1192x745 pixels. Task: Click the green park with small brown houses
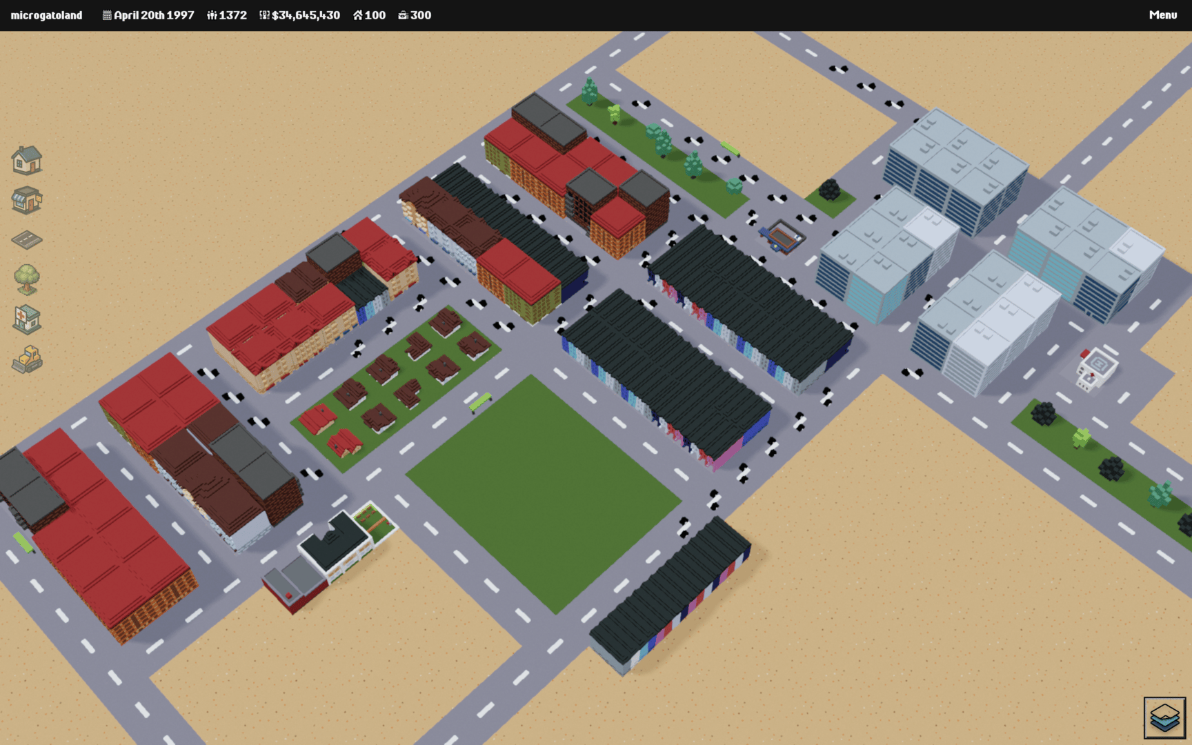click(x=397, y=386)
